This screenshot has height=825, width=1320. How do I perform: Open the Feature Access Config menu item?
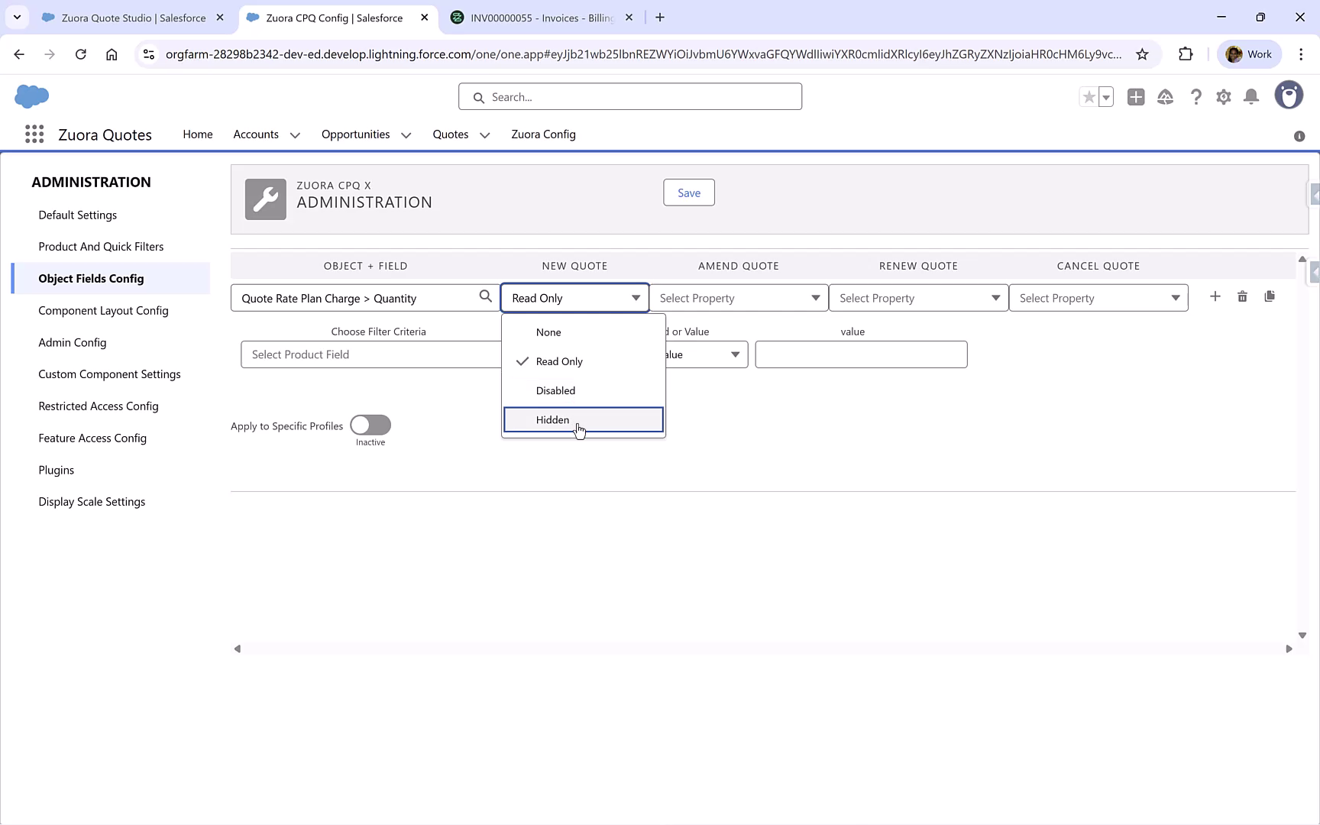pyautogui.click(x=92, y=438)
